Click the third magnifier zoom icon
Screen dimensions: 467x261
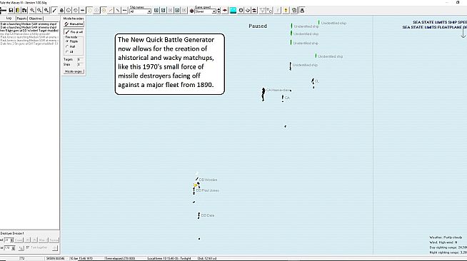coord(46,11)
